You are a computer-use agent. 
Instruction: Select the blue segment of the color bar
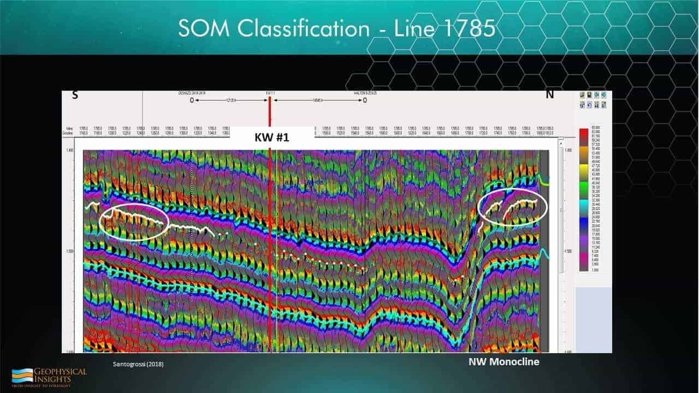(584, 225)
